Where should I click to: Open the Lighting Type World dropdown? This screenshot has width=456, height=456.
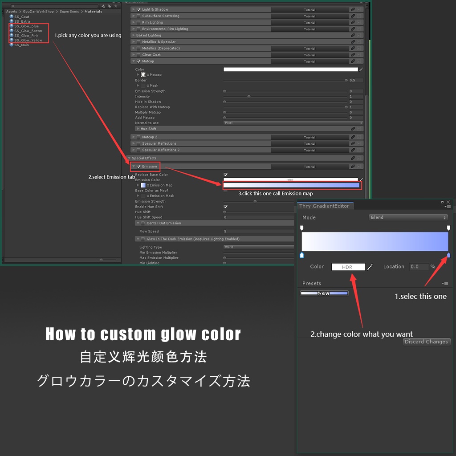pyautogui.click(x=259, y=247)
